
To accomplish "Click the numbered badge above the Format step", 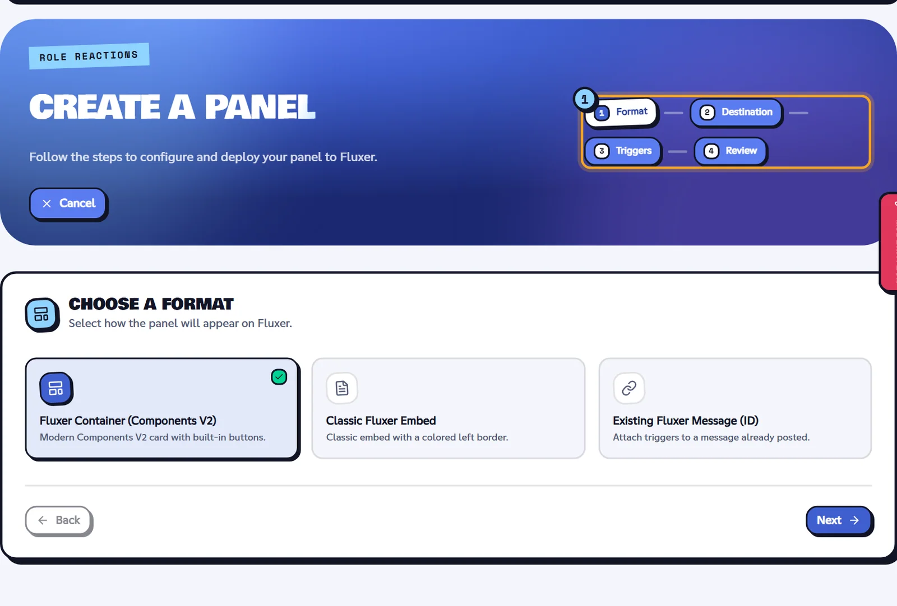I will pyautogui.click(x=584, y=100).
